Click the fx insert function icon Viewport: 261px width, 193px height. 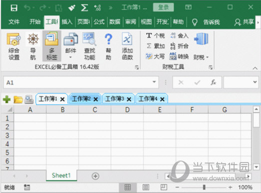click(213, 82)
